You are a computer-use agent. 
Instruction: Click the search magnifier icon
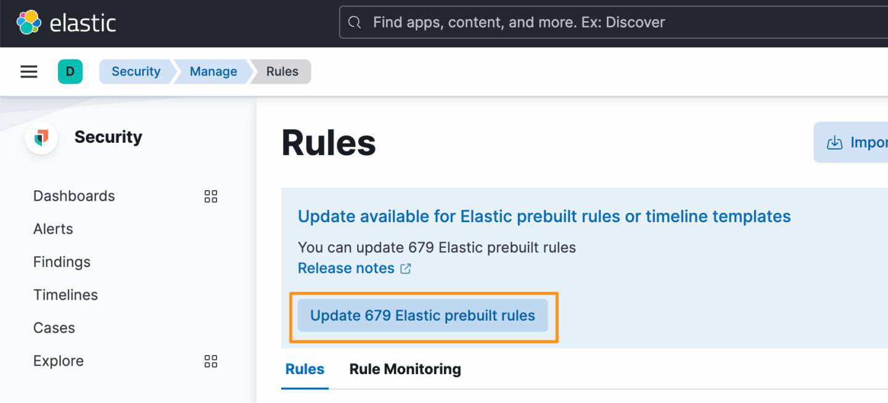[x=355, y=23]
